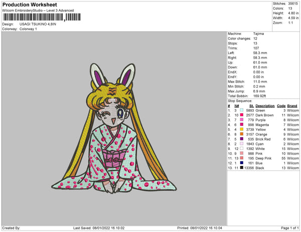
Task: Select the Yellow thread swatch
Action: tap(241, 129)
